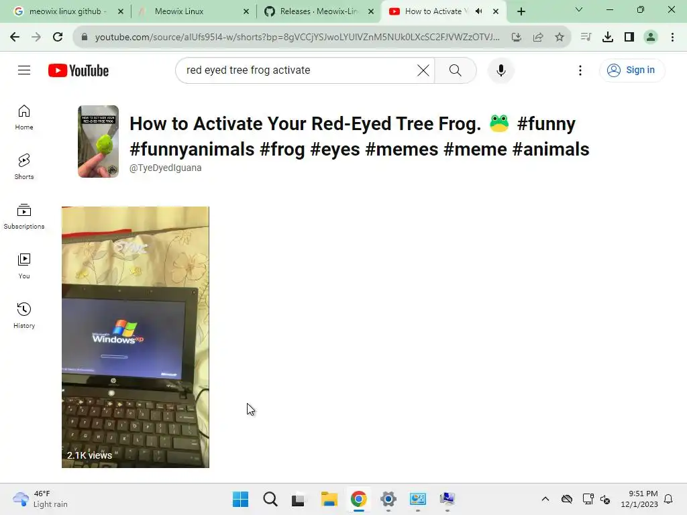Screen dimensions: 687x515
Task: Open the clock showing 9:51 PM
Action: tap(639, 499)
